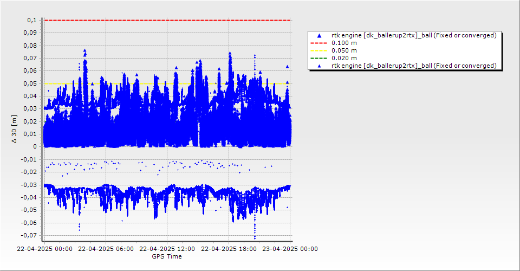Select the '0.100 m' legend label
The height and width of the screenshot is (271, 520).
(x=344, y=43)
